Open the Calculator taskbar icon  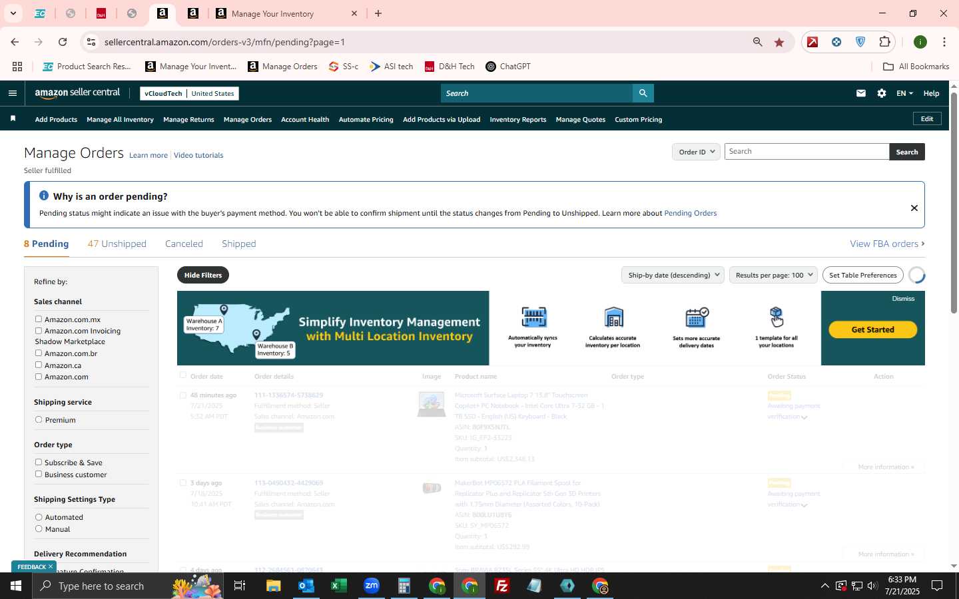(x=404, y=586)
